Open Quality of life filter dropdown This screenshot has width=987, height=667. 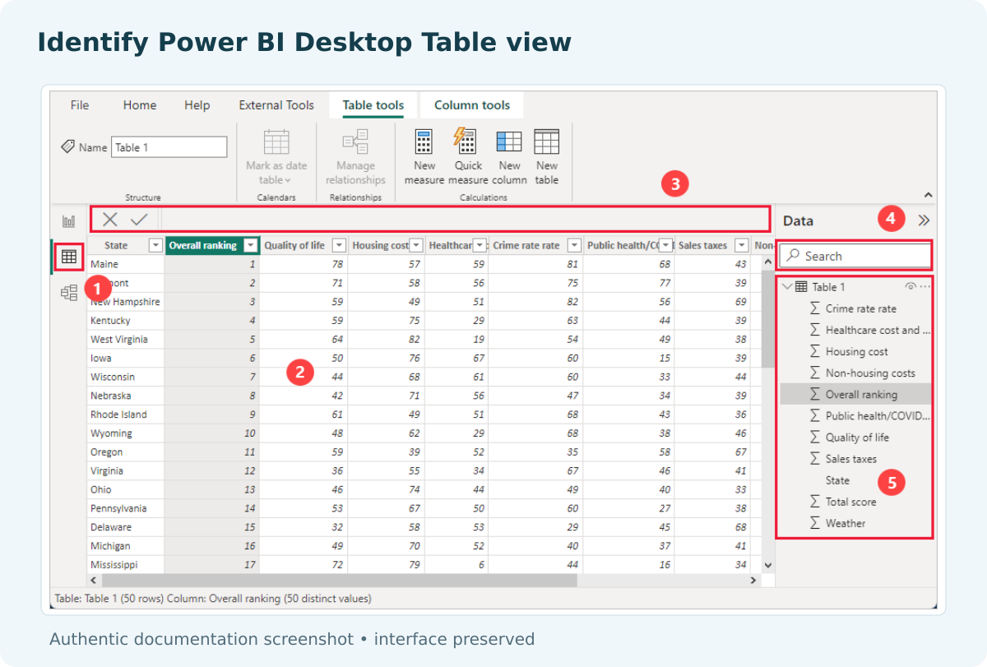click(339, 245)
